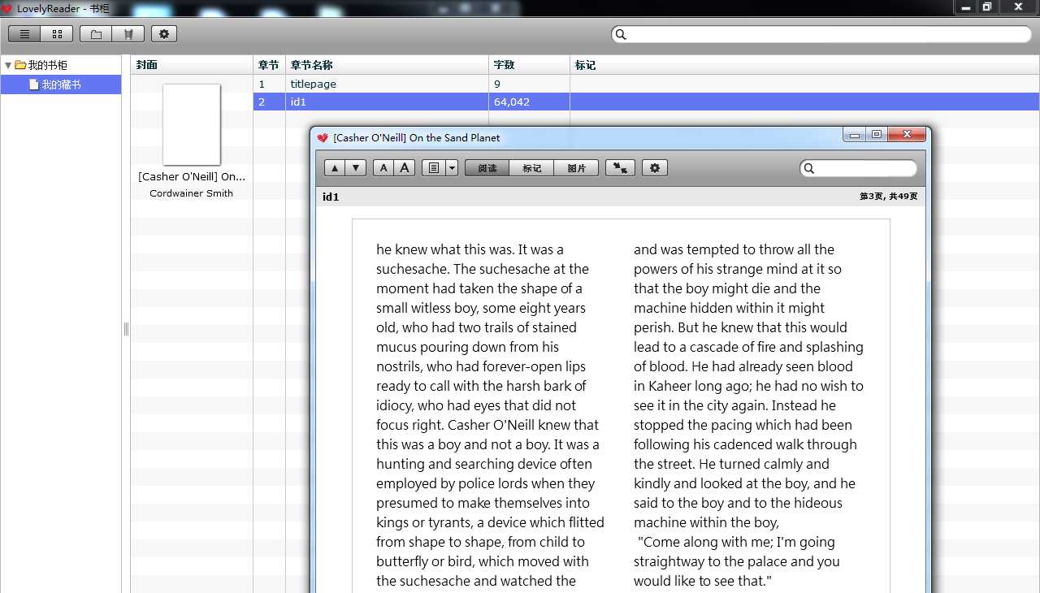Open bookshelf settings gear
Image resolution: width=1040 pixels, height=593 pixels.
click(x=164, y=34)
